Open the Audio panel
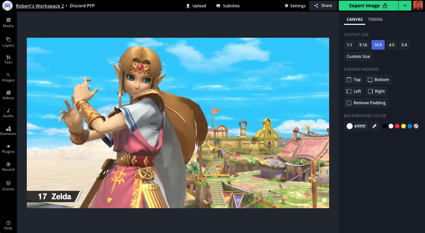Image resolution: width=425 pixels, height=233 pixels. pos(8,113)
